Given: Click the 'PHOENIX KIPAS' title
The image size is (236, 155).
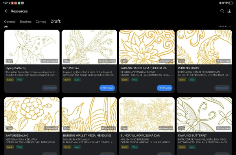Looking at the screenshot, I should (x=188, y=68).
